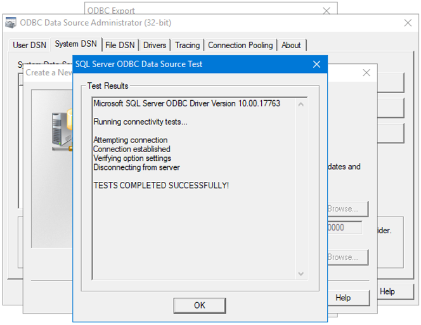This screenshot has width=421, height=325.
Task: Click the field showing 0000 in wizard
Action: pos(345,227)
